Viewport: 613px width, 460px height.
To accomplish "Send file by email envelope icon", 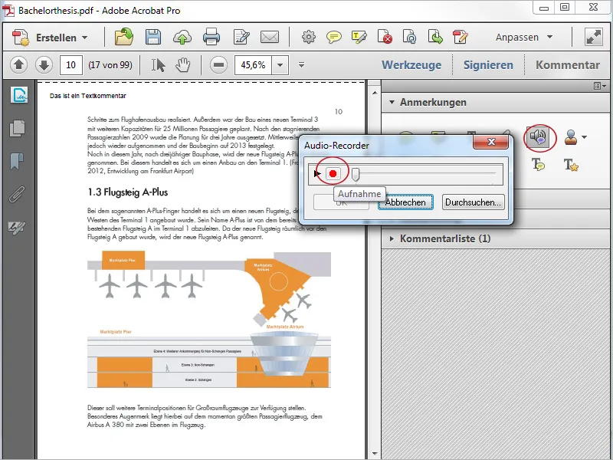I will click(x=270, y=37).
